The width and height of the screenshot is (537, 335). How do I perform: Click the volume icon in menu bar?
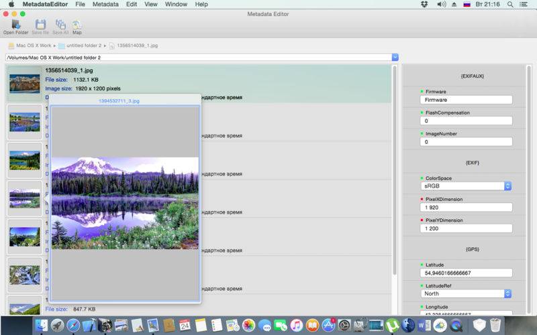pyautogui.click(x=442, y=5)
